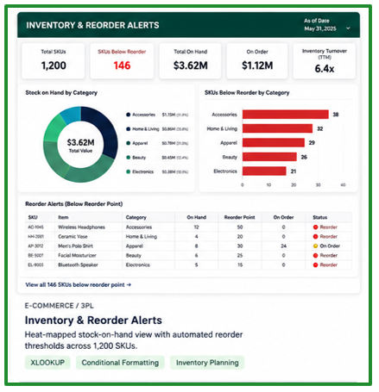The height and width of the screenshot is (392, 379).
Task: Click the SKUs Below Reorder by Category title
Action: [247, 93]
